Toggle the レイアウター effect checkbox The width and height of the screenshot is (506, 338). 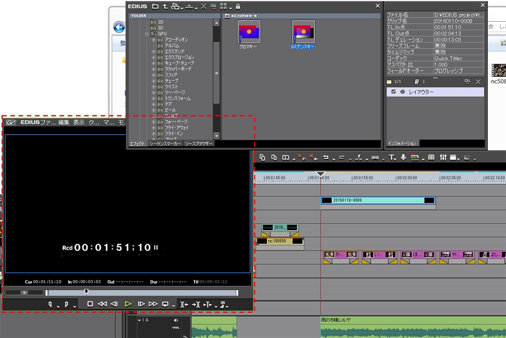(393, 92)
